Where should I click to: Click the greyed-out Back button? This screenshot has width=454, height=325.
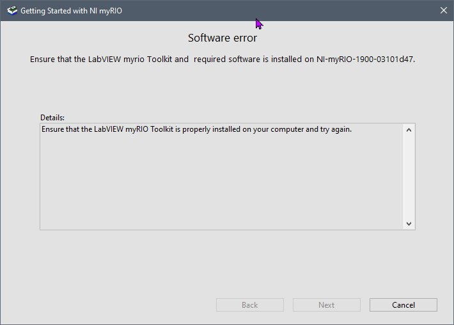[249, 305]
